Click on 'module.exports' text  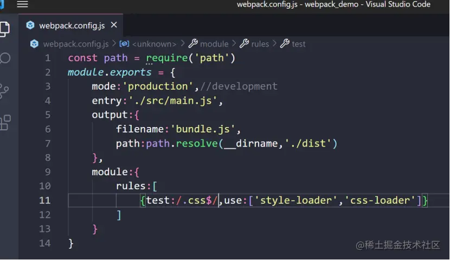[x=110, y=72]
